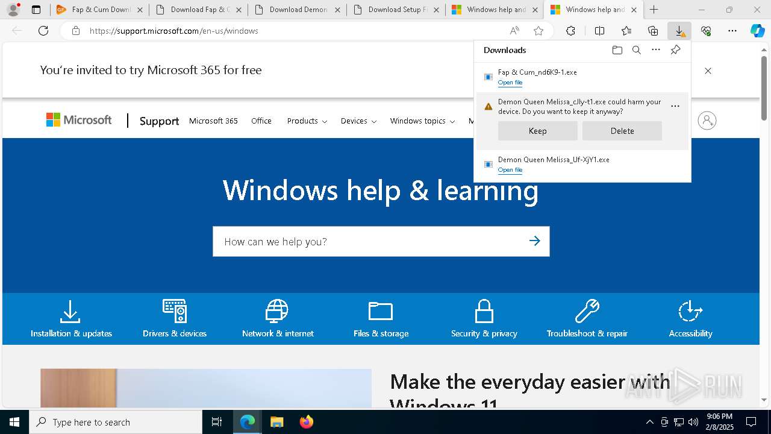
Task: Open the downloads folder icon
Action: [617, 50]
